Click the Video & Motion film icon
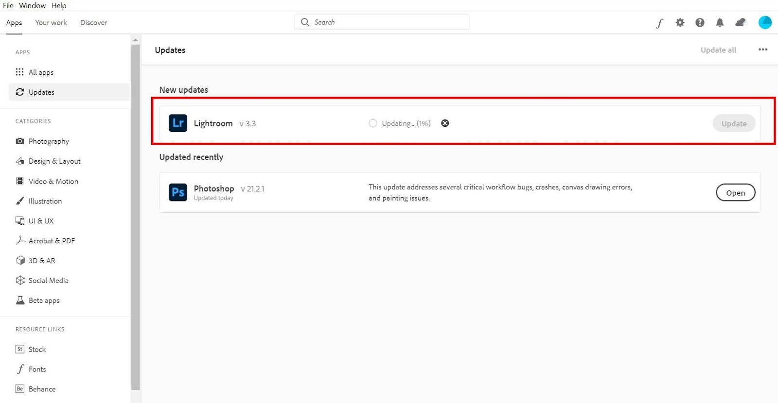Screen dimensions: 778x403 coord(20,181)
